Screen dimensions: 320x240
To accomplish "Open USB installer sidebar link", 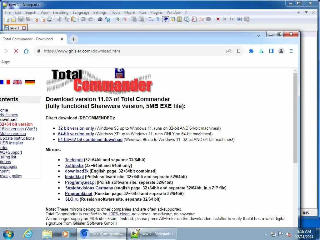I will click(12, 143).
